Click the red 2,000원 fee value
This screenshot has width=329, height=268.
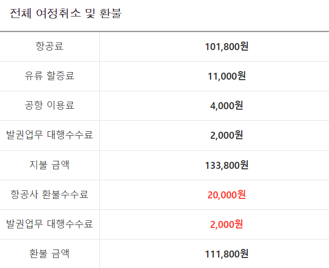(227, 224)
